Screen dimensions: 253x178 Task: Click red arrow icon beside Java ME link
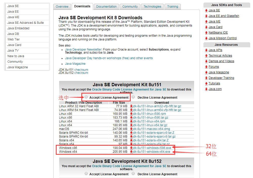click(x=206, y=22)
